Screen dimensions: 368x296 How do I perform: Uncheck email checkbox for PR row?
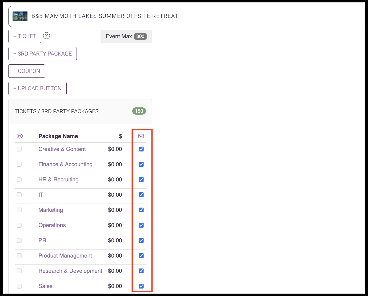141,240
